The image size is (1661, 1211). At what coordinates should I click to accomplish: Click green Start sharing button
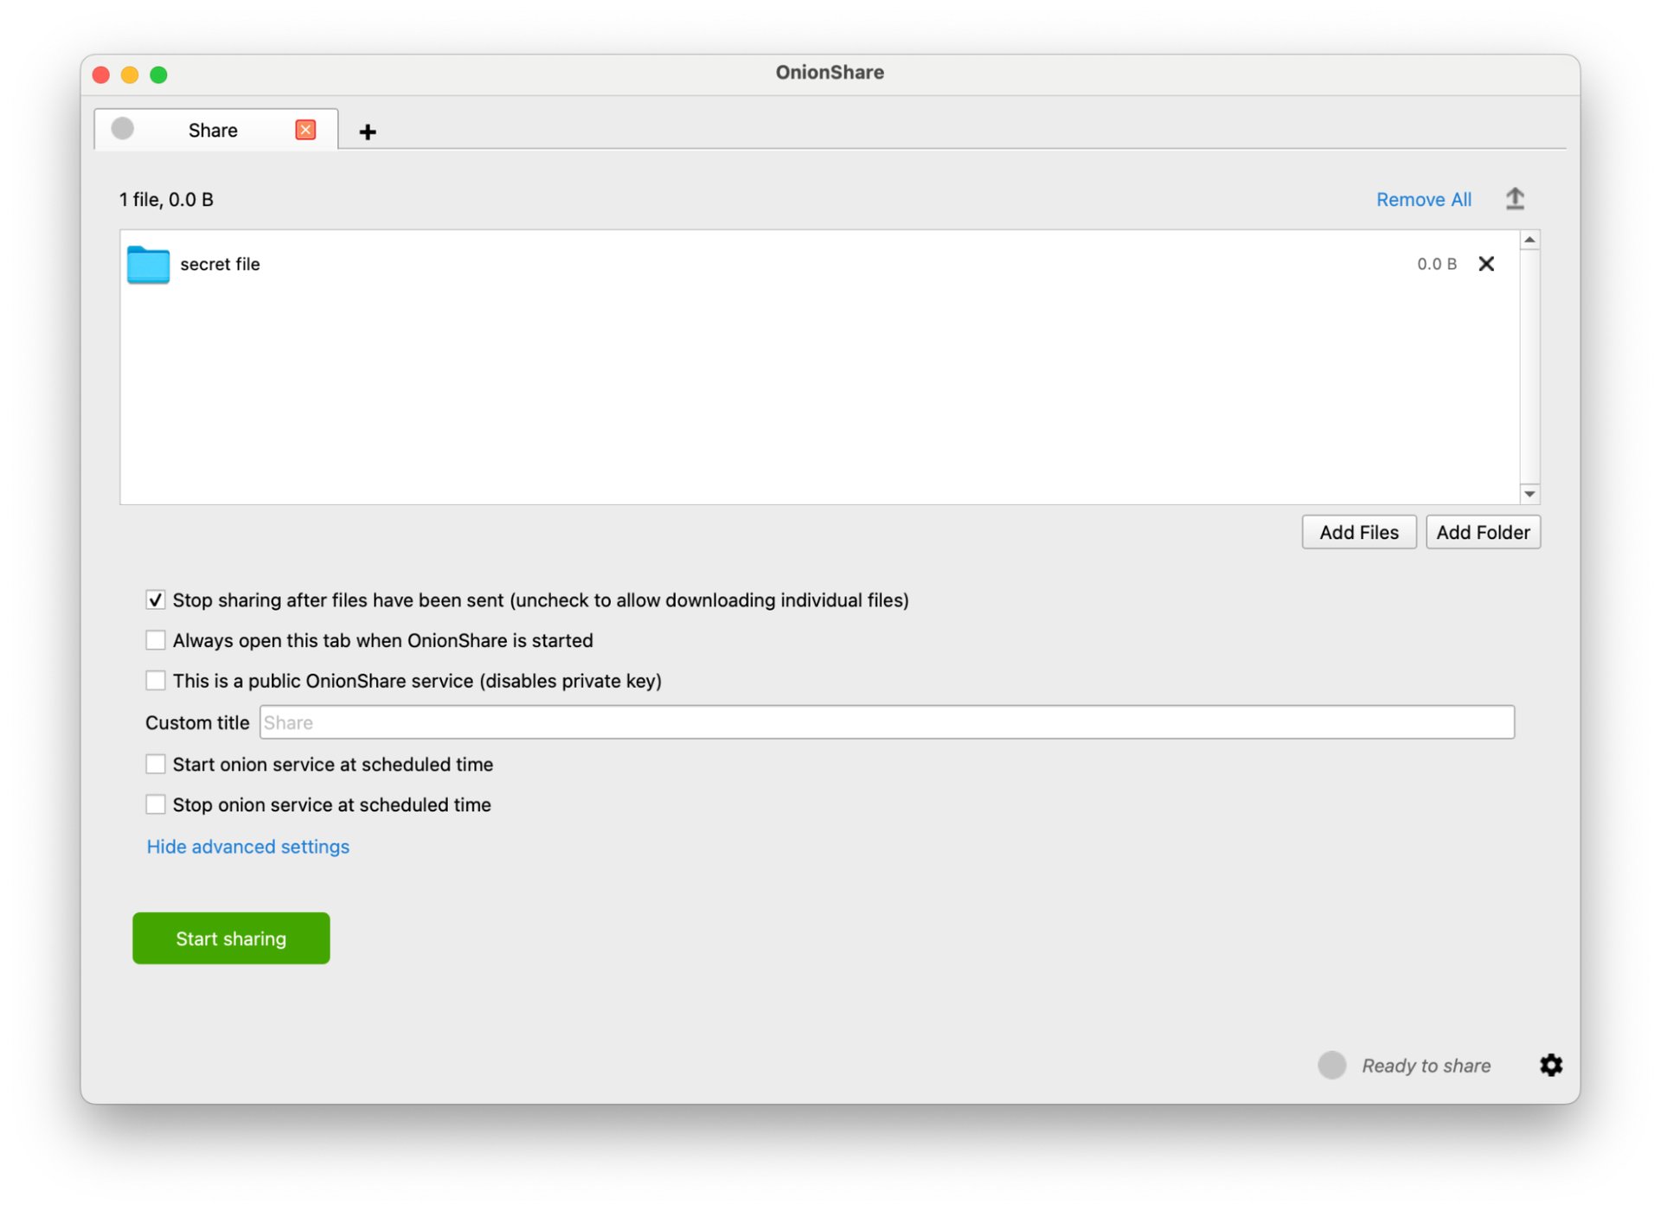[x=231, y=939]
